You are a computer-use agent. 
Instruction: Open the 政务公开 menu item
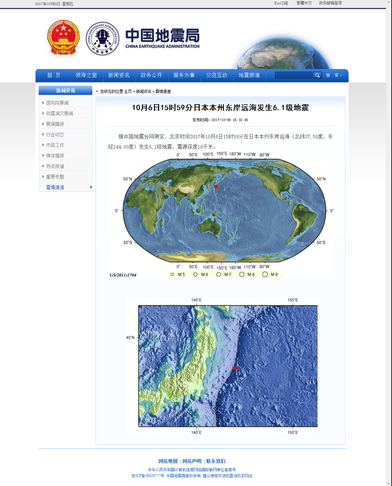pos(152,75)
